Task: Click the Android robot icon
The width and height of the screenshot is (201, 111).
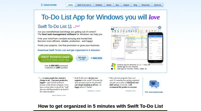Action: point(115,69)
